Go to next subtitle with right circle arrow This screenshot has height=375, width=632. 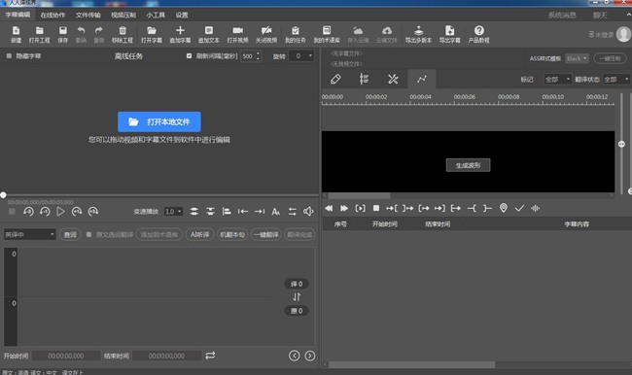(x=309, y=356)
